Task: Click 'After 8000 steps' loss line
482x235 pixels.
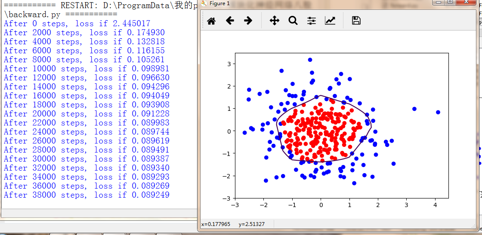Action: tap(84, 60)
